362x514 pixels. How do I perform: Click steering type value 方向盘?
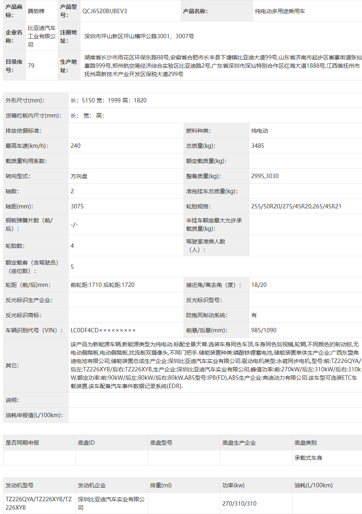coord(79,176)
